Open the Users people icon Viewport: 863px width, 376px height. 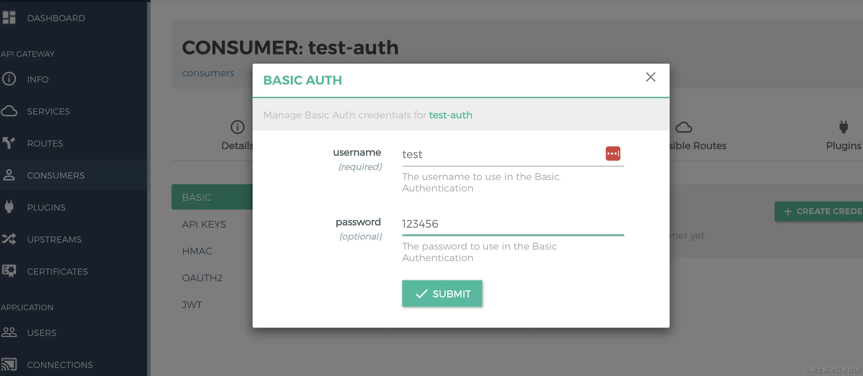pyautogui.click(x=9, y=332)
